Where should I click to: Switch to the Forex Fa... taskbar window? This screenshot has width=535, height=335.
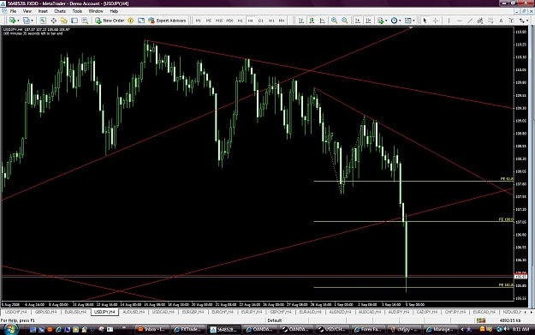click(367, 330)
